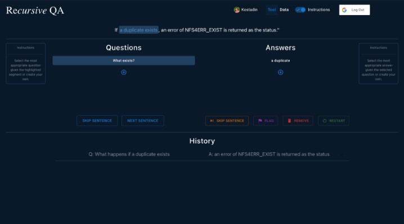This screenshot has height=224, width=404.
Task: Click highlighted segment 'a duplicate exists'
Action: [138, 30]
